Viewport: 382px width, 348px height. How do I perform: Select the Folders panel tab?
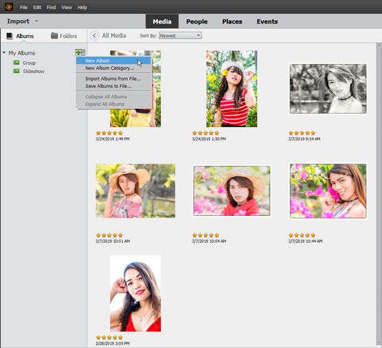[64, 36]
